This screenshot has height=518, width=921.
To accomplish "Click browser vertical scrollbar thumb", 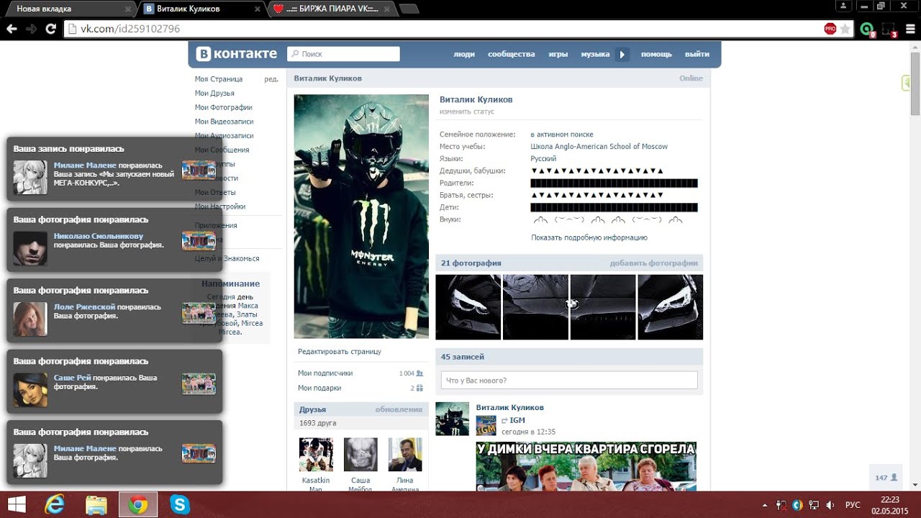I will coord(915,85).
